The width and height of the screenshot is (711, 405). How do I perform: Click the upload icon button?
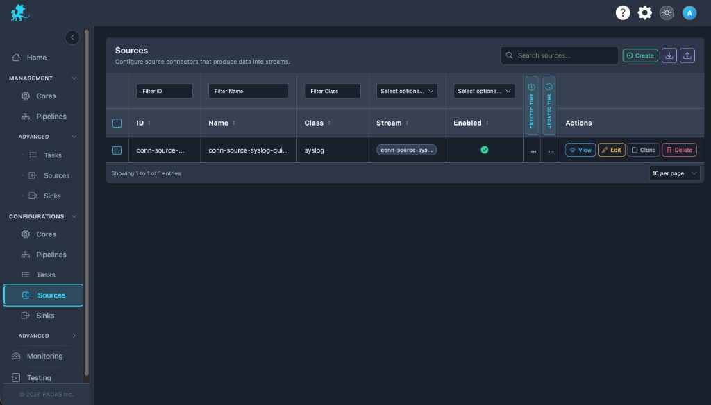(687, 55)
